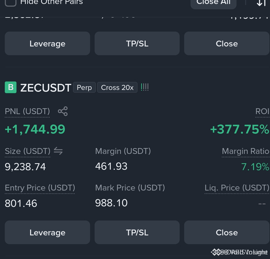Set TP/SL for the ZECUSDT position
This screenshot has height=259, width=270.
tap(137, 232)
